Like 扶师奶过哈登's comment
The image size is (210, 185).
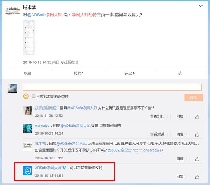[197, 117]
